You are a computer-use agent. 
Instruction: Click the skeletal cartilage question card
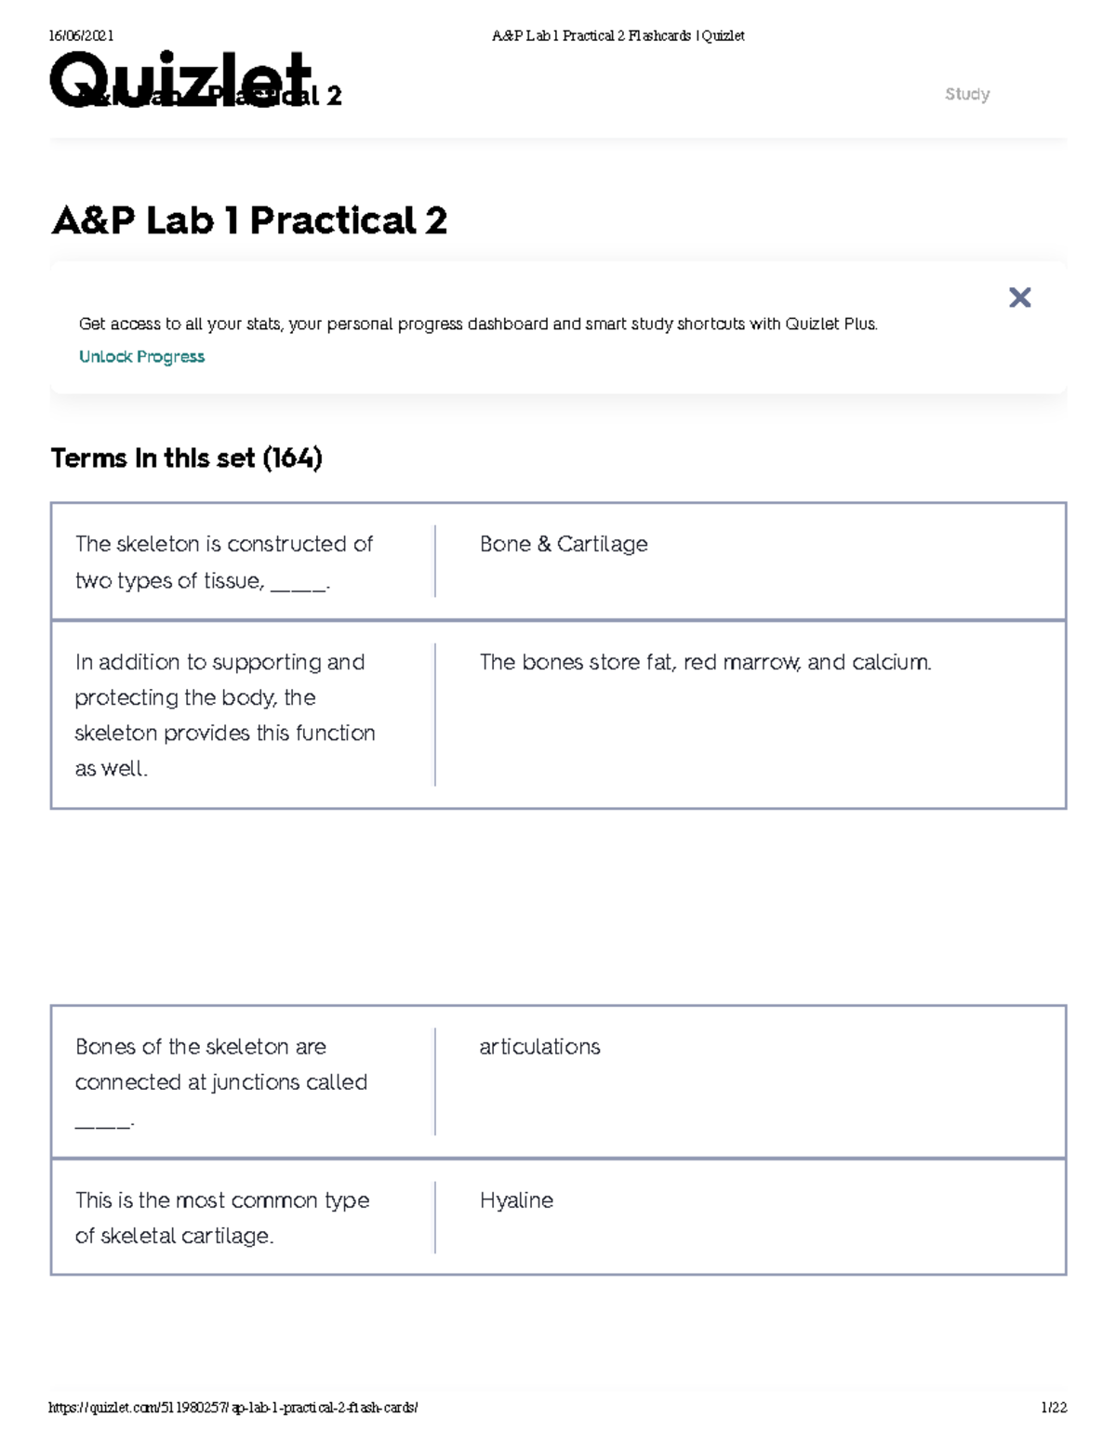coord(221,1218)
